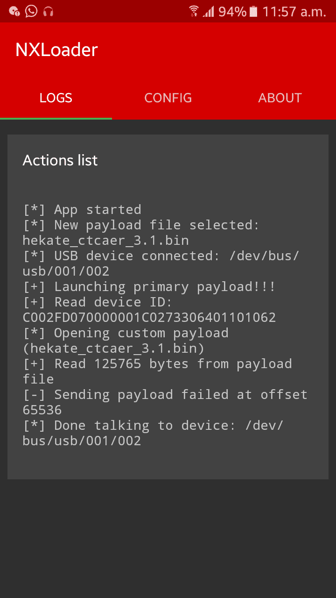Switch to the CONFIG tab
Screen dimensions: 336x598
tap(168, 98)
